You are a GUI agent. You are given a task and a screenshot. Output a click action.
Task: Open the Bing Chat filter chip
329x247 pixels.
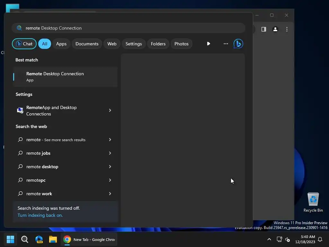[x=24, y=44]
